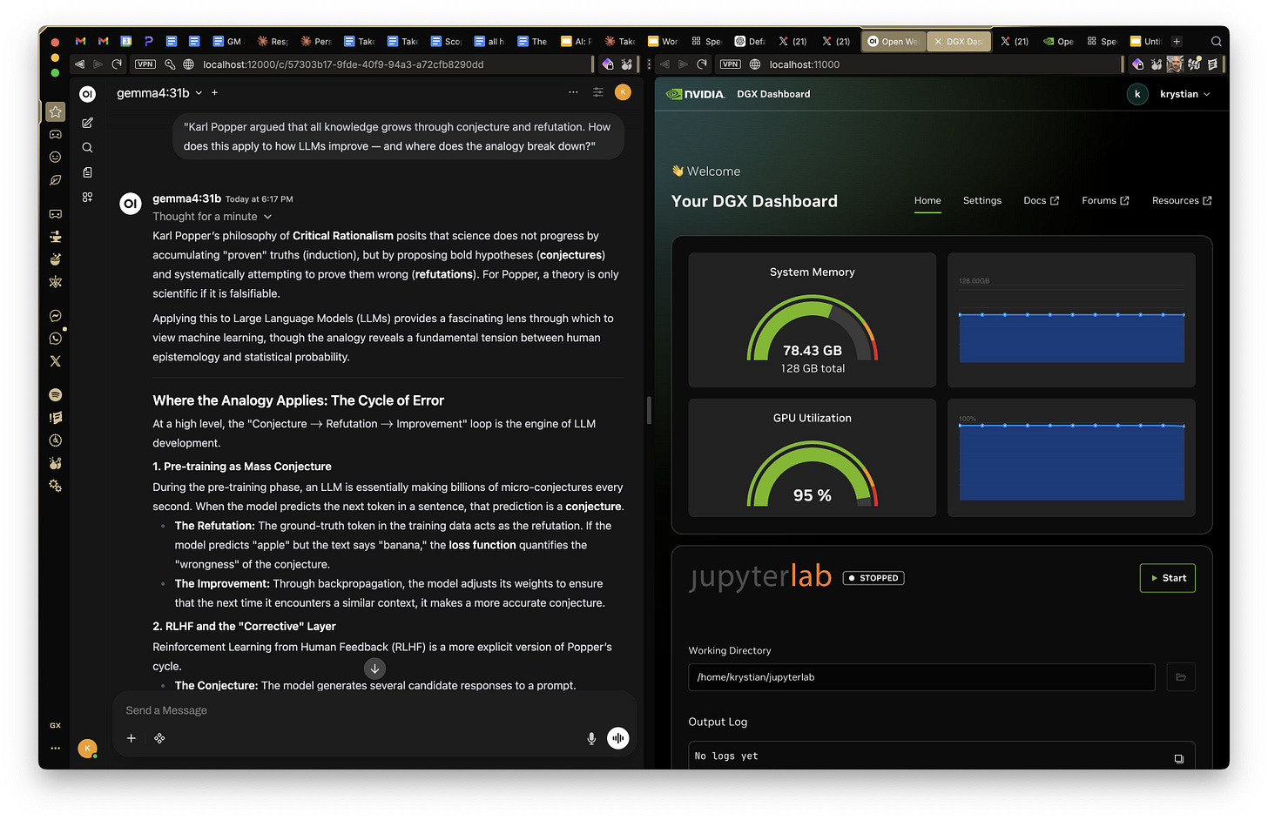This screenshot has height=820, width=1268.
Task: Click the k avatar circle in DGX header
Action: (x=1137, y=94)
